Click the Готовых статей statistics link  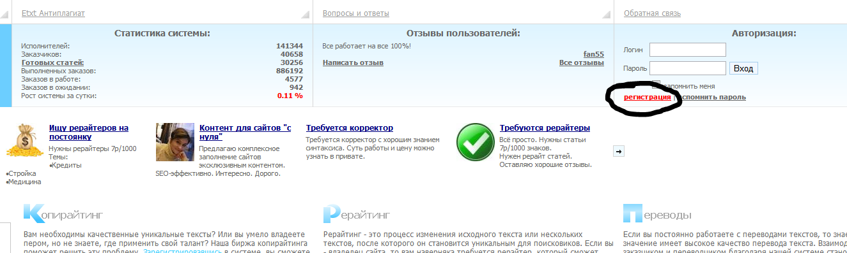53,62
